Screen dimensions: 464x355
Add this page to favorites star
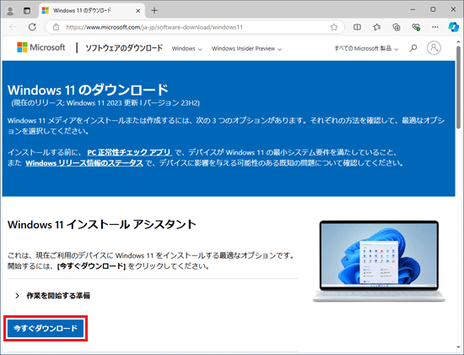tap(334, 27)
